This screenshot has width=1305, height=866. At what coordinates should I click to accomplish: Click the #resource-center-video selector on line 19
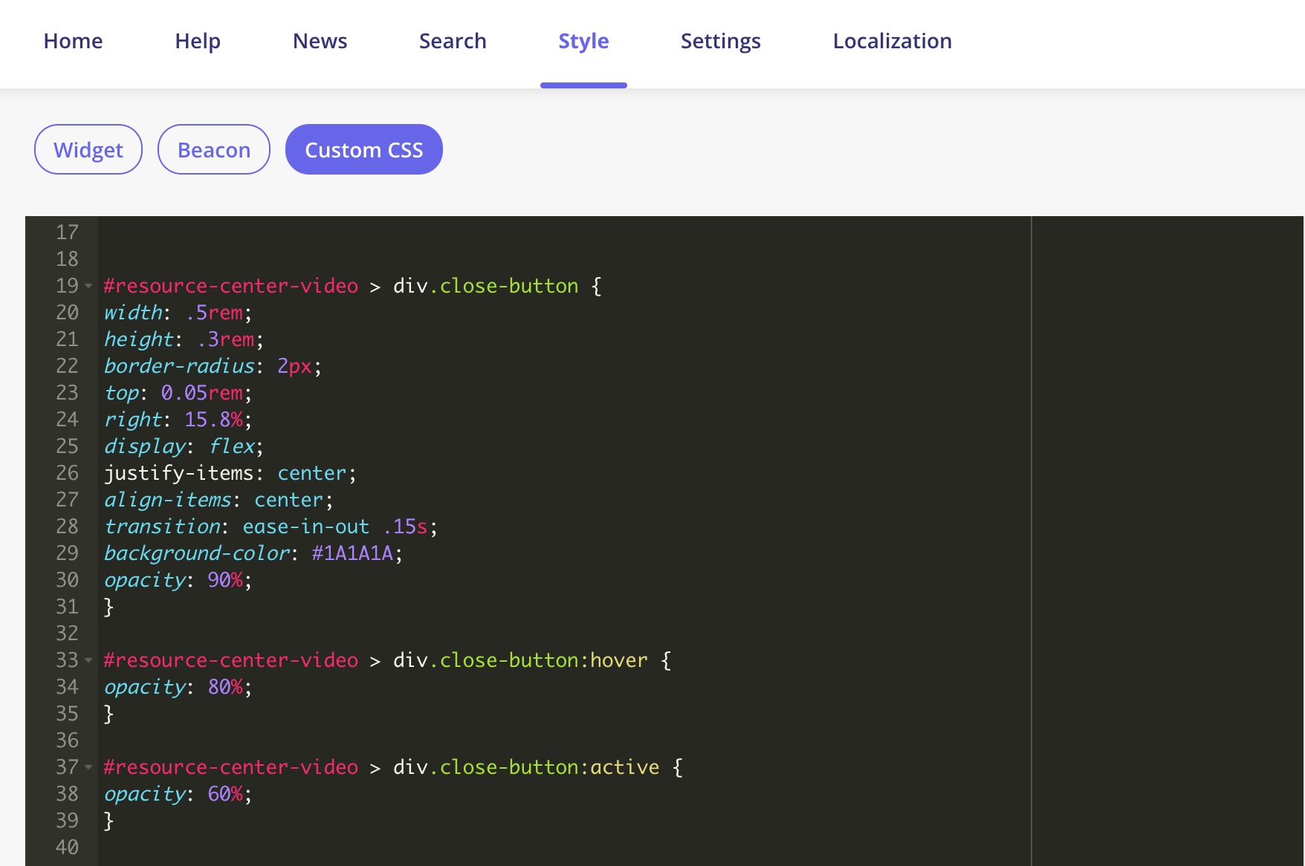click(231, 286)
